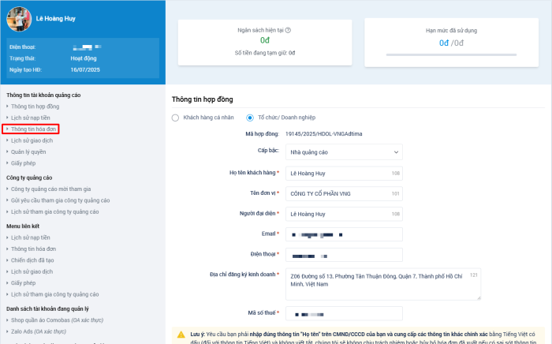Click the Tên đơn vị input field
552x344 pixels.
tap(344, 193)
